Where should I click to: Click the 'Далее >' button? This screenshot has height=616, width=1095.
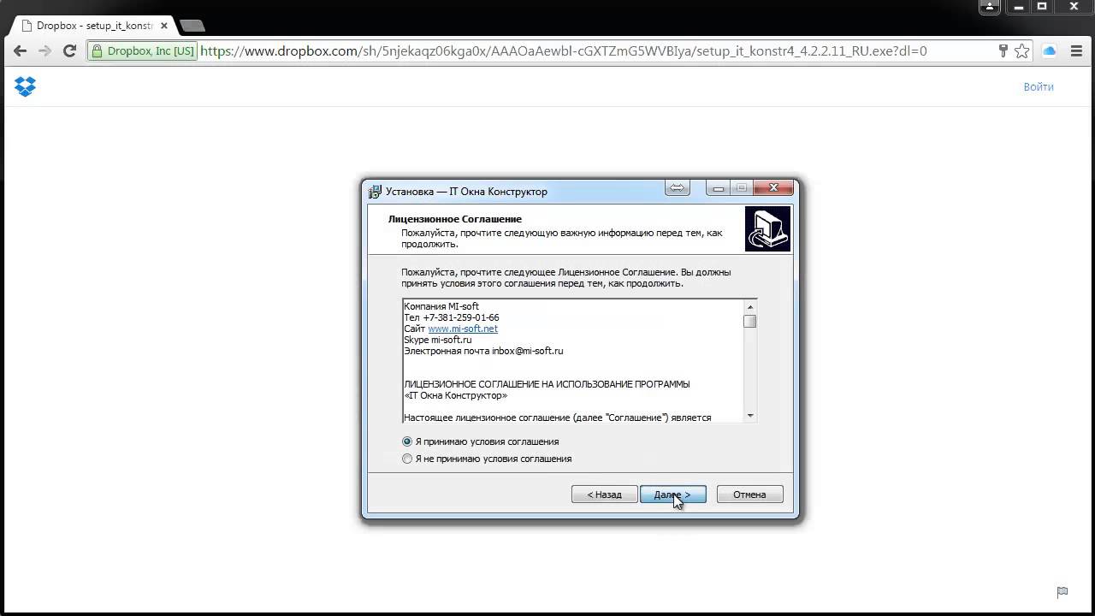click(x=672, y=495)
